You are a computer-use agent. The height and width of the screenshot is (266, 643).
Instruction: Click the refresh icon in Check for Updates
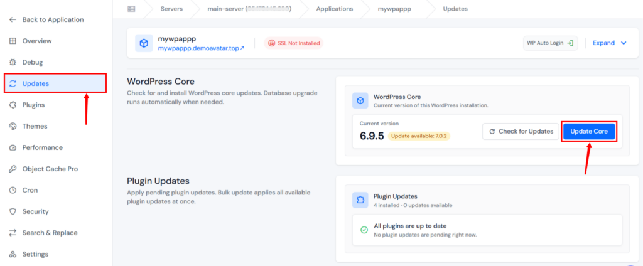point(492,132)
